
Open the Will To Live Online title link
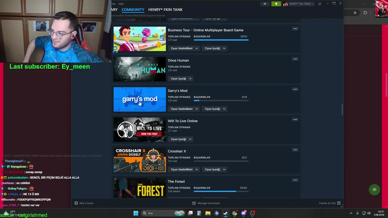[182, 121]
